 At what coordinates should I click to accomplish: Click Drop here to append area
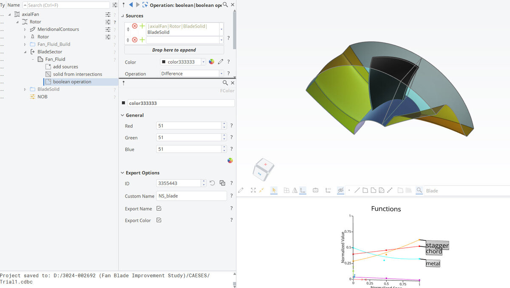174,50
